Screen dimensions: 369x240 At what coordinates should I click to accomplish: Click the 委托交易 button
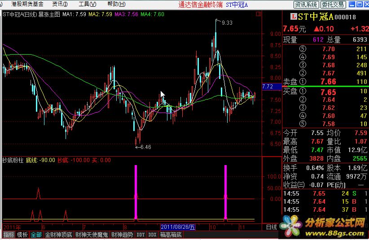(x=333, y=4)
